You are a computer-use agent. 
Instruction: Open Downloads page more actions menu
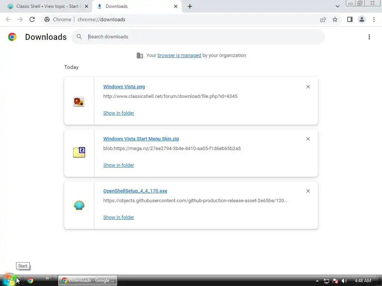(369, 37)
